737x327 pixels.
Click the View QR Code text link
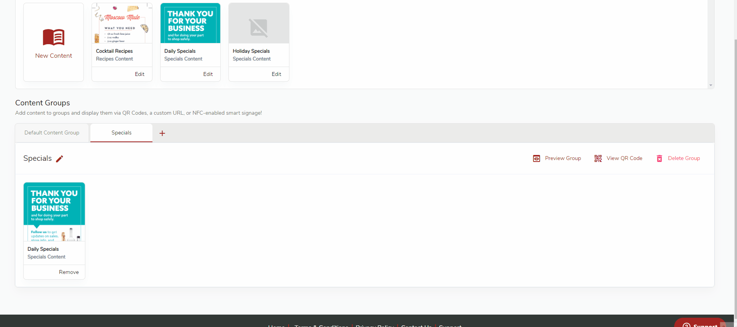(625, 158)
